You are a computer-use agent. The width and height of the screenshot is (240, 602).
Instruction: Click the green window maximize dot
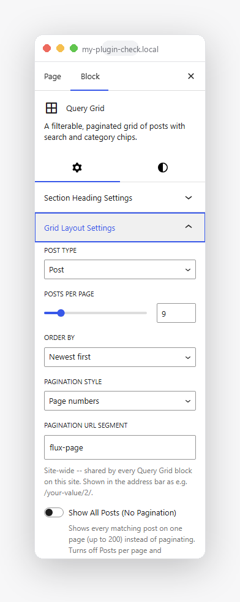(74, 48)
